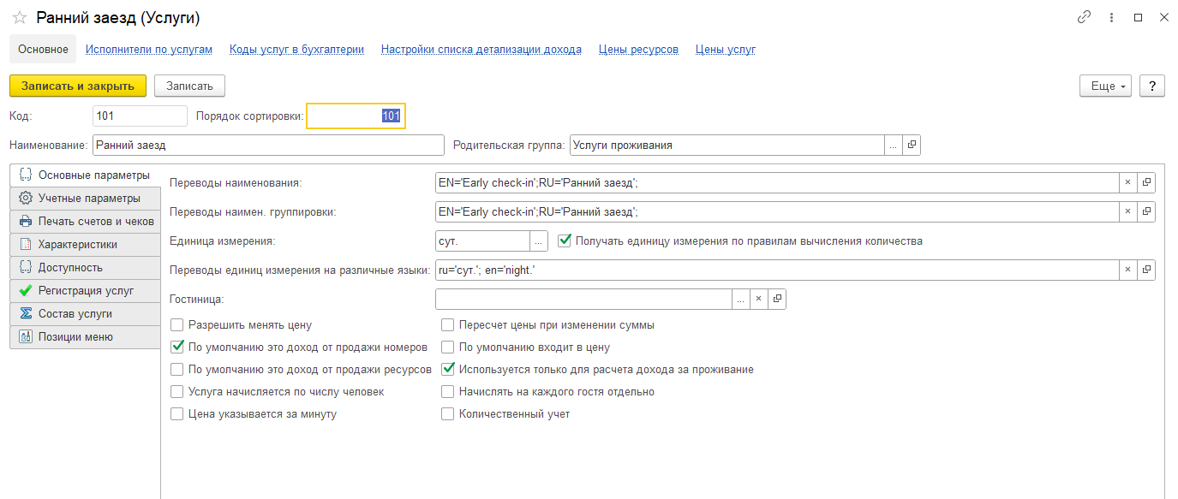Viewport: 1178px width, 499px height.
Task: Choose Гостиница via ellipsis button
Action: (740, 299)
